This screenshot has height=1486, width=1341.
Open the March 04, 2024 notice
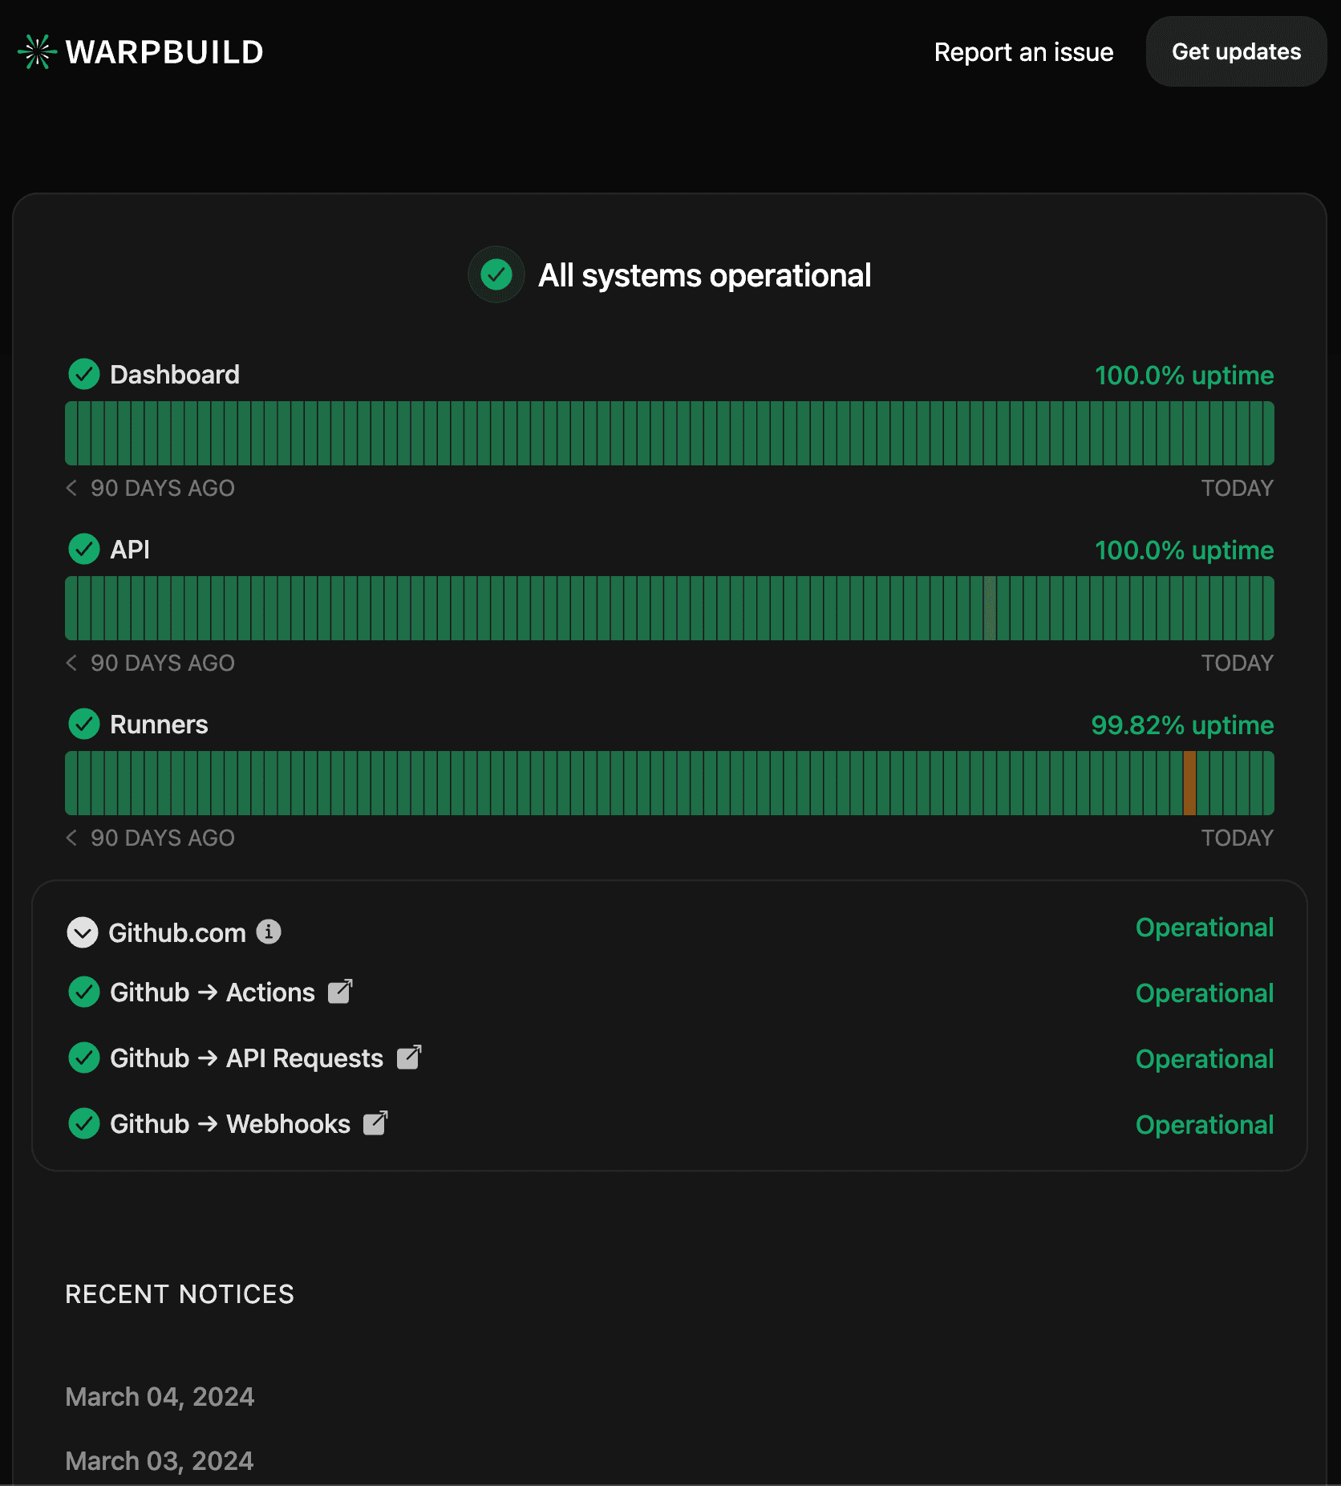[160, 1396]
